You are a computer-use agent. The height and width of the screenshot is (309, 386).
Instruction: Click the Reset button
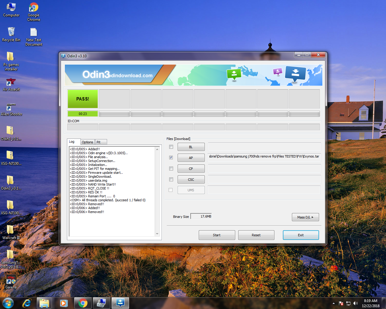pos(256,235)
